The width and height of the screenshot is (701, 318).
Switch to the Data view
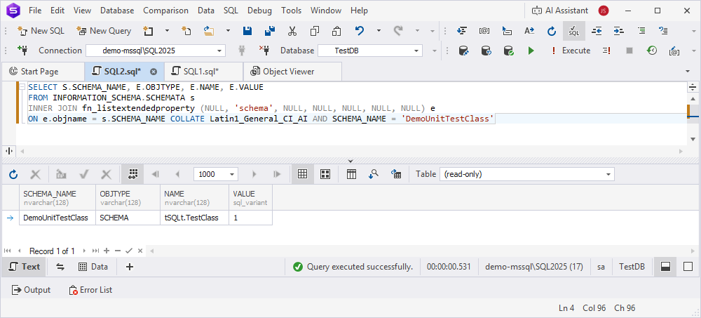click(x=93, y=267)
